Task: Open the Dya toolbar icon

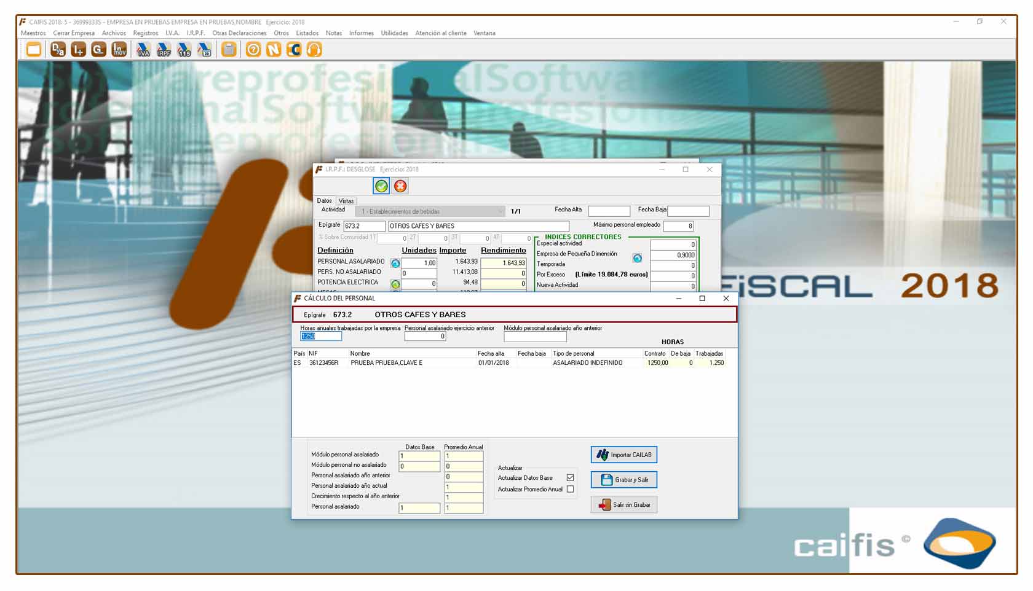Action: (x=58, y=50)
